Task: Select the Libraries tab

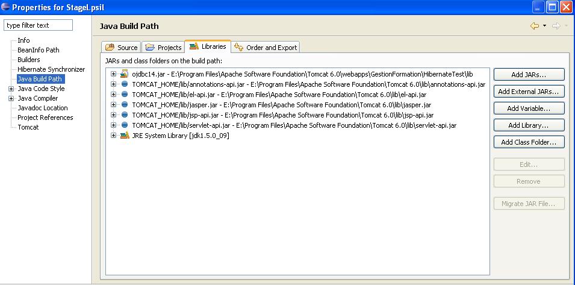Action: tap(208, 46)
